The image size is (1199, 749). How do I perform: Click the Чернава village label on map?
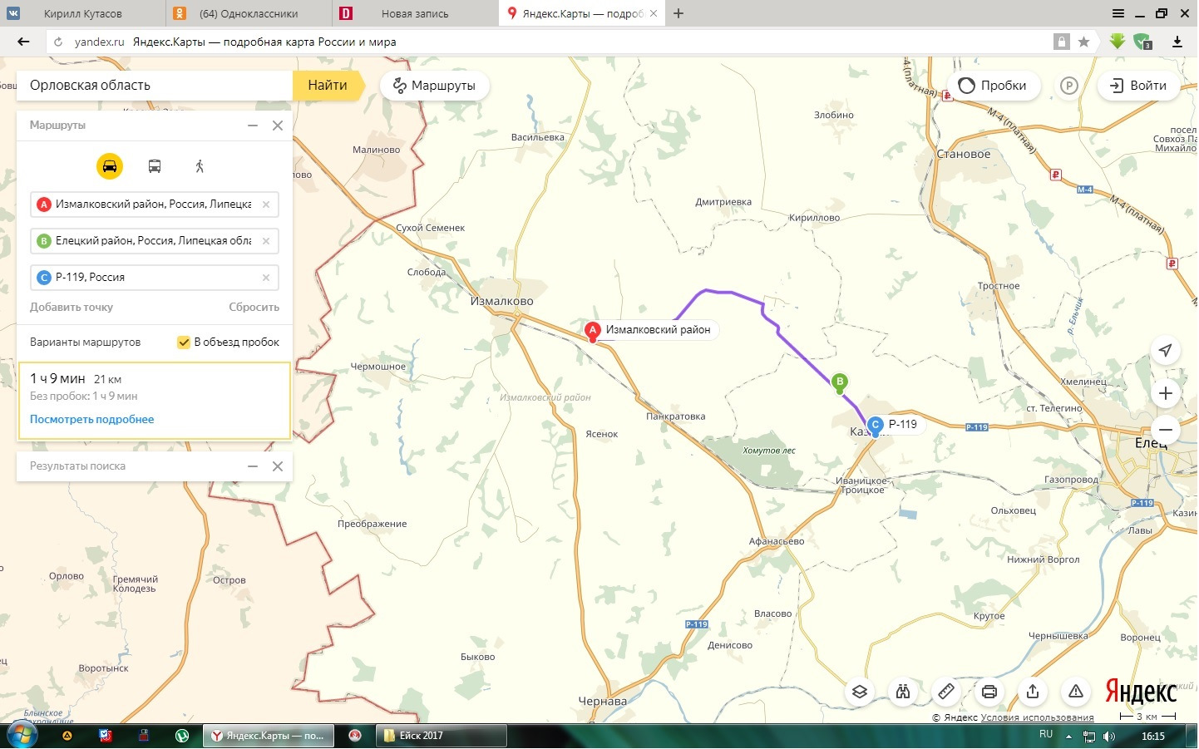tap(603, 702)
